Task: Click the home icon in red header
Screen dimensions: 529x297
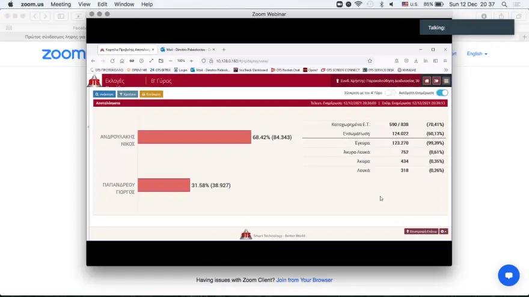Action: [427, 80]
